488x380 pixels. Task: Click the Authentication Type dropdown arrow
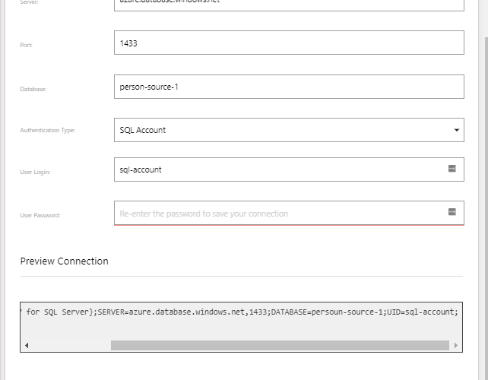coord(456,130)
